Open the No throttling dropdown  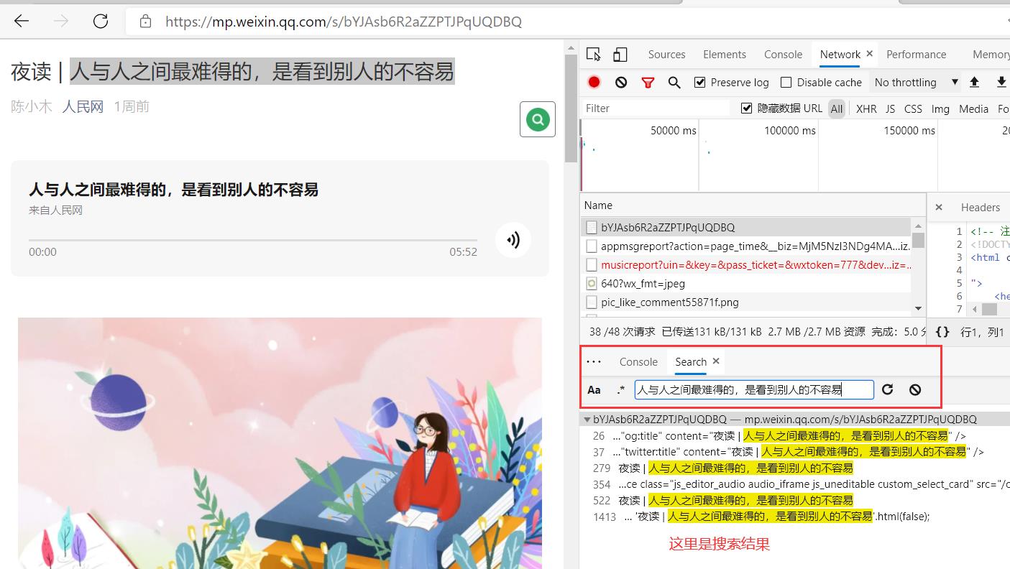(x=916, y=82)
